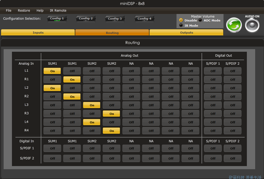Toggle the AUDIO ON speaker icon
Viewport: 264px width, 179px height.
click(252, 25)
